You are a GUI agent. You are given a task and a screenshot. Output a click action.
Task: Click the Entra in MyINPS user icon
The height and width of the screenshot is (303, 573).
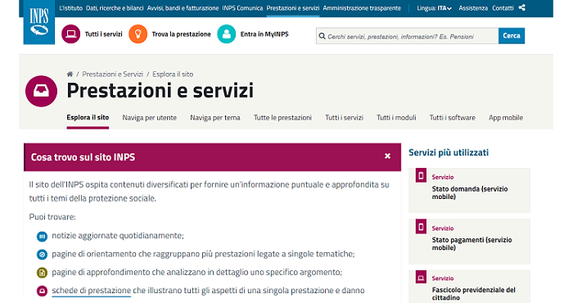pyautogui.click(x=227, y=34)
